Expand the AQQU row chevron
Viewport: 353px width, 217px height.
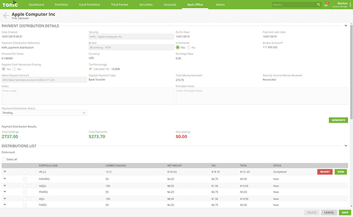5,186
